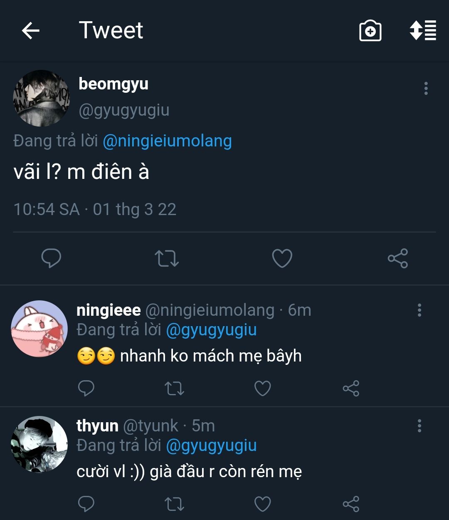
Task: Open the reply sort order icon
Action: coord(423,30)
